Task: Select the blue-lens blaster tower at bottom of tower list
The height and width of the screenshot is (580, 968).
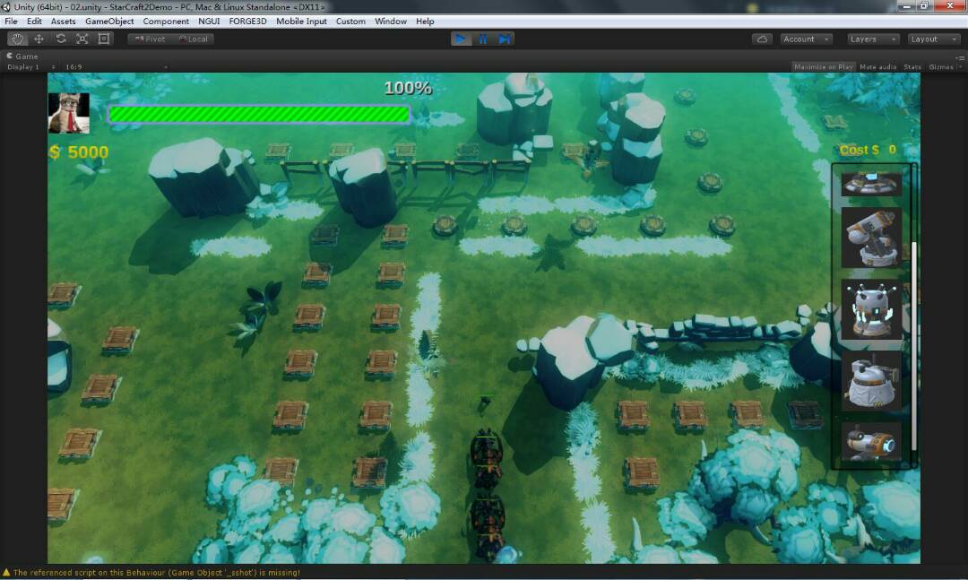Action: 871,442
